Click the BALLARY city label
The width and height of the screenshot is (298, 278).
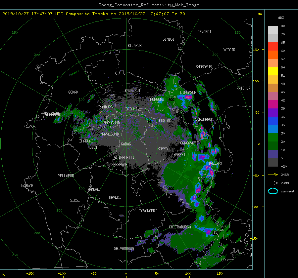pos(216,163)
